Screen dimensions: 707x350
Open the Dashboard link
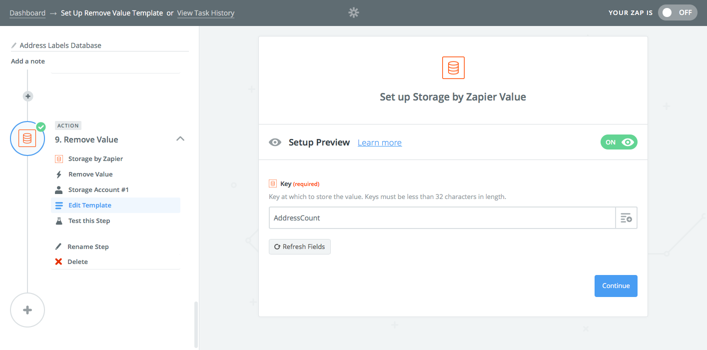[27, 13]
